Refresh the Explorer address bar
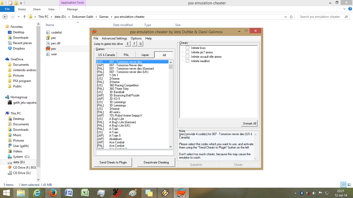The height and width of the screenshot is (198, 353). [291, 17]
